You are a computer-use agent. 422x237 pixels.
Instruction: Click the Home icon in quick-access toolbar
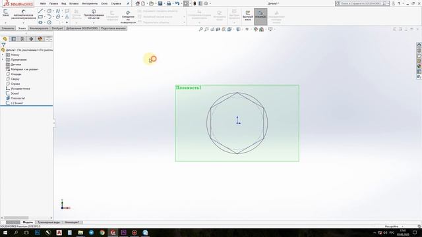tap(138, 3)
